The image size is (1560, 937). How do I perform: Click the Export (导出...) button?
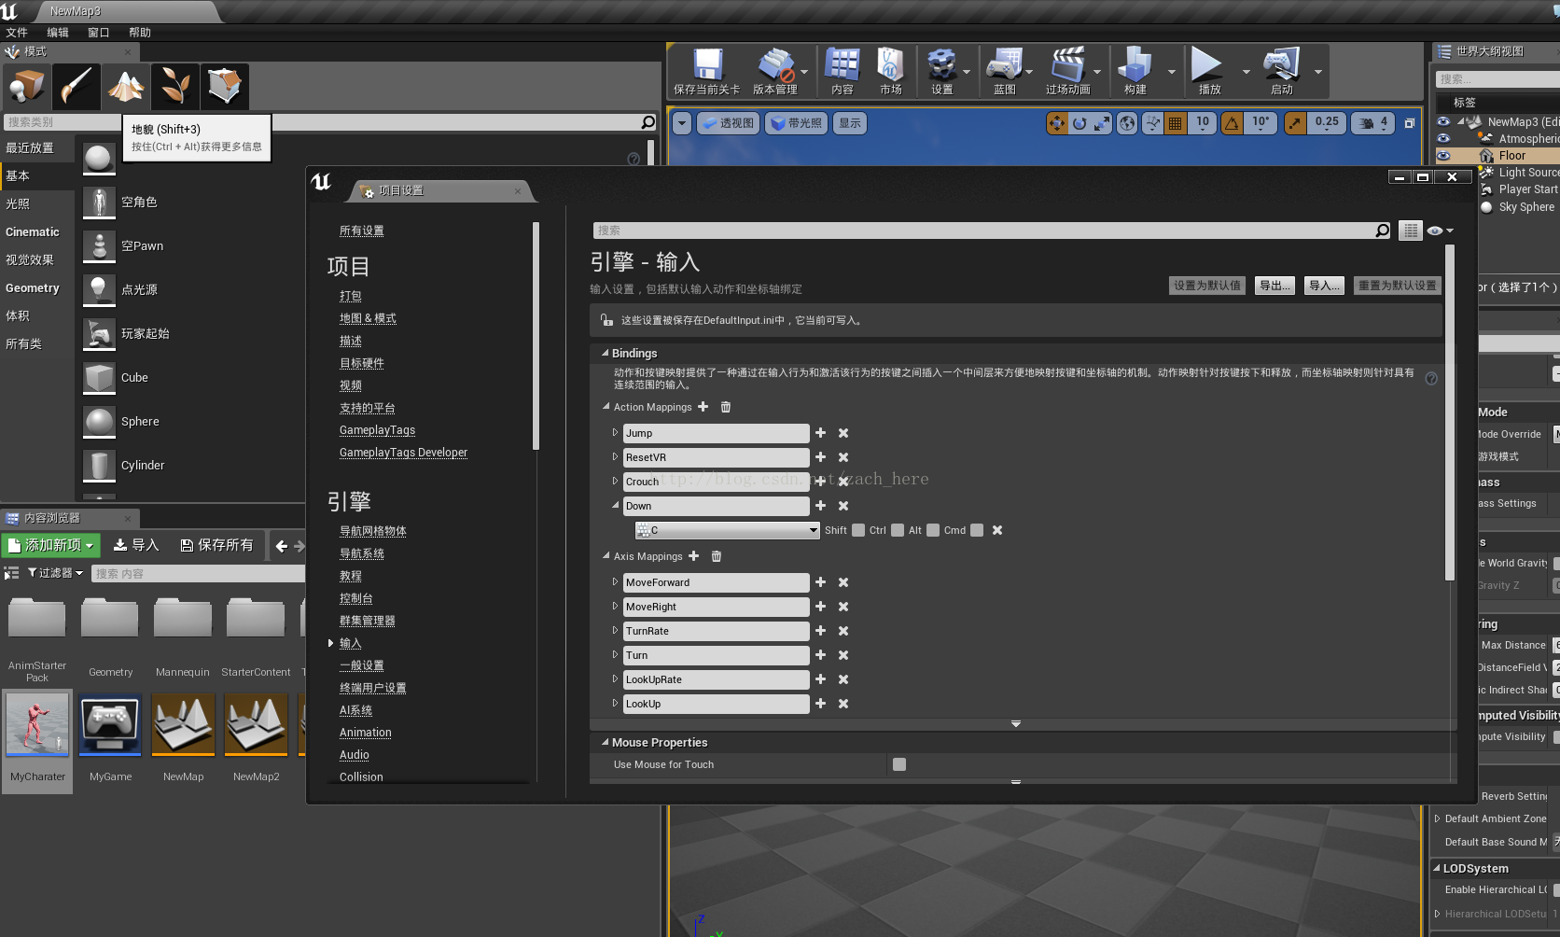tap(1275, 286)
